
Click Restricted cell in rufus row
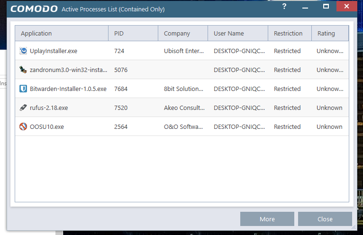click(287, 108)
